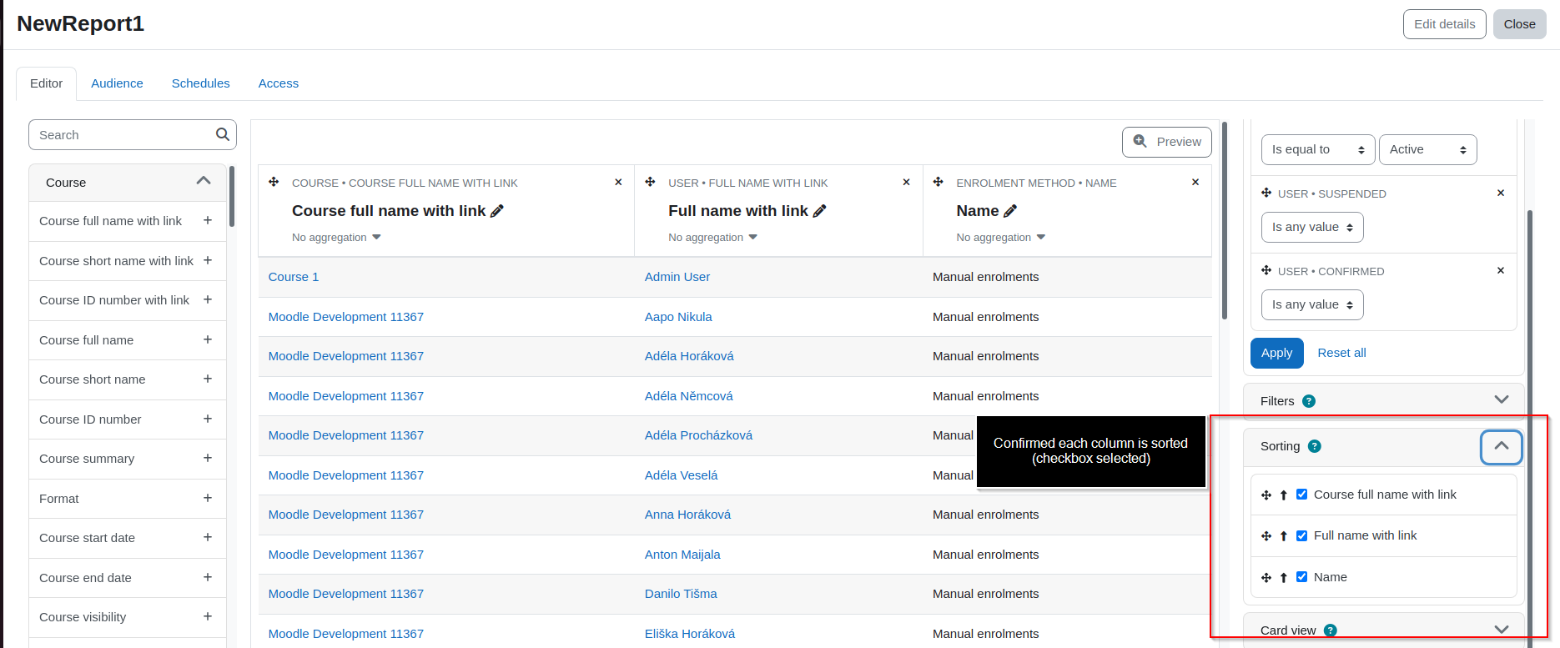Remove the User Suspended condition
This screenshot has height=648, width=1560.
point(1501,193)
